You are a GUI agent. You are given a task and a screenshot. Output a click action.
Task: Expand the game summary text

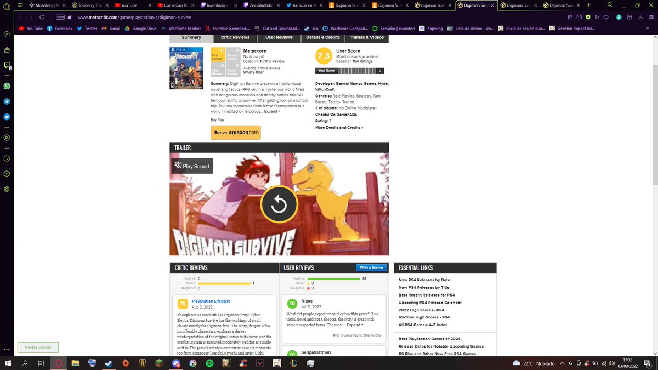pos(272,111)
